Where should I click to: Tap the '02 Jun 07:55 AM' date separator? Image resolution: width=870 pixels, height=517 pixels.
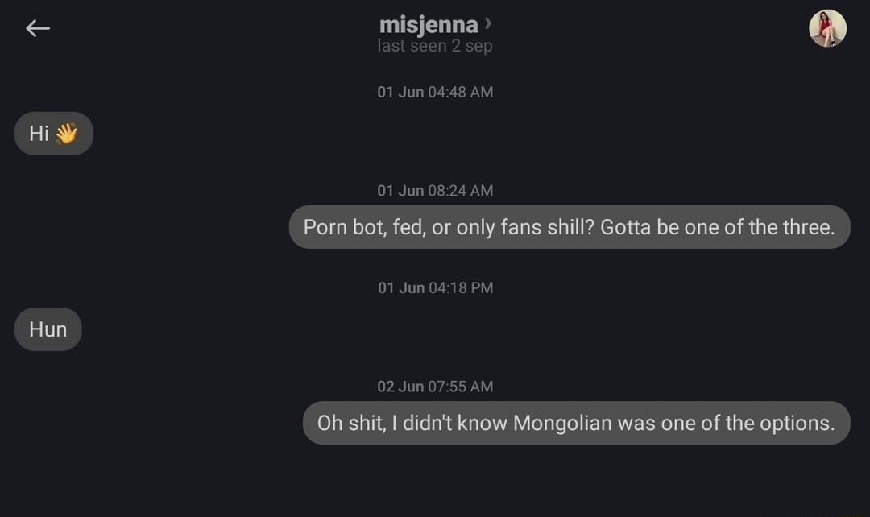point(434,386)
